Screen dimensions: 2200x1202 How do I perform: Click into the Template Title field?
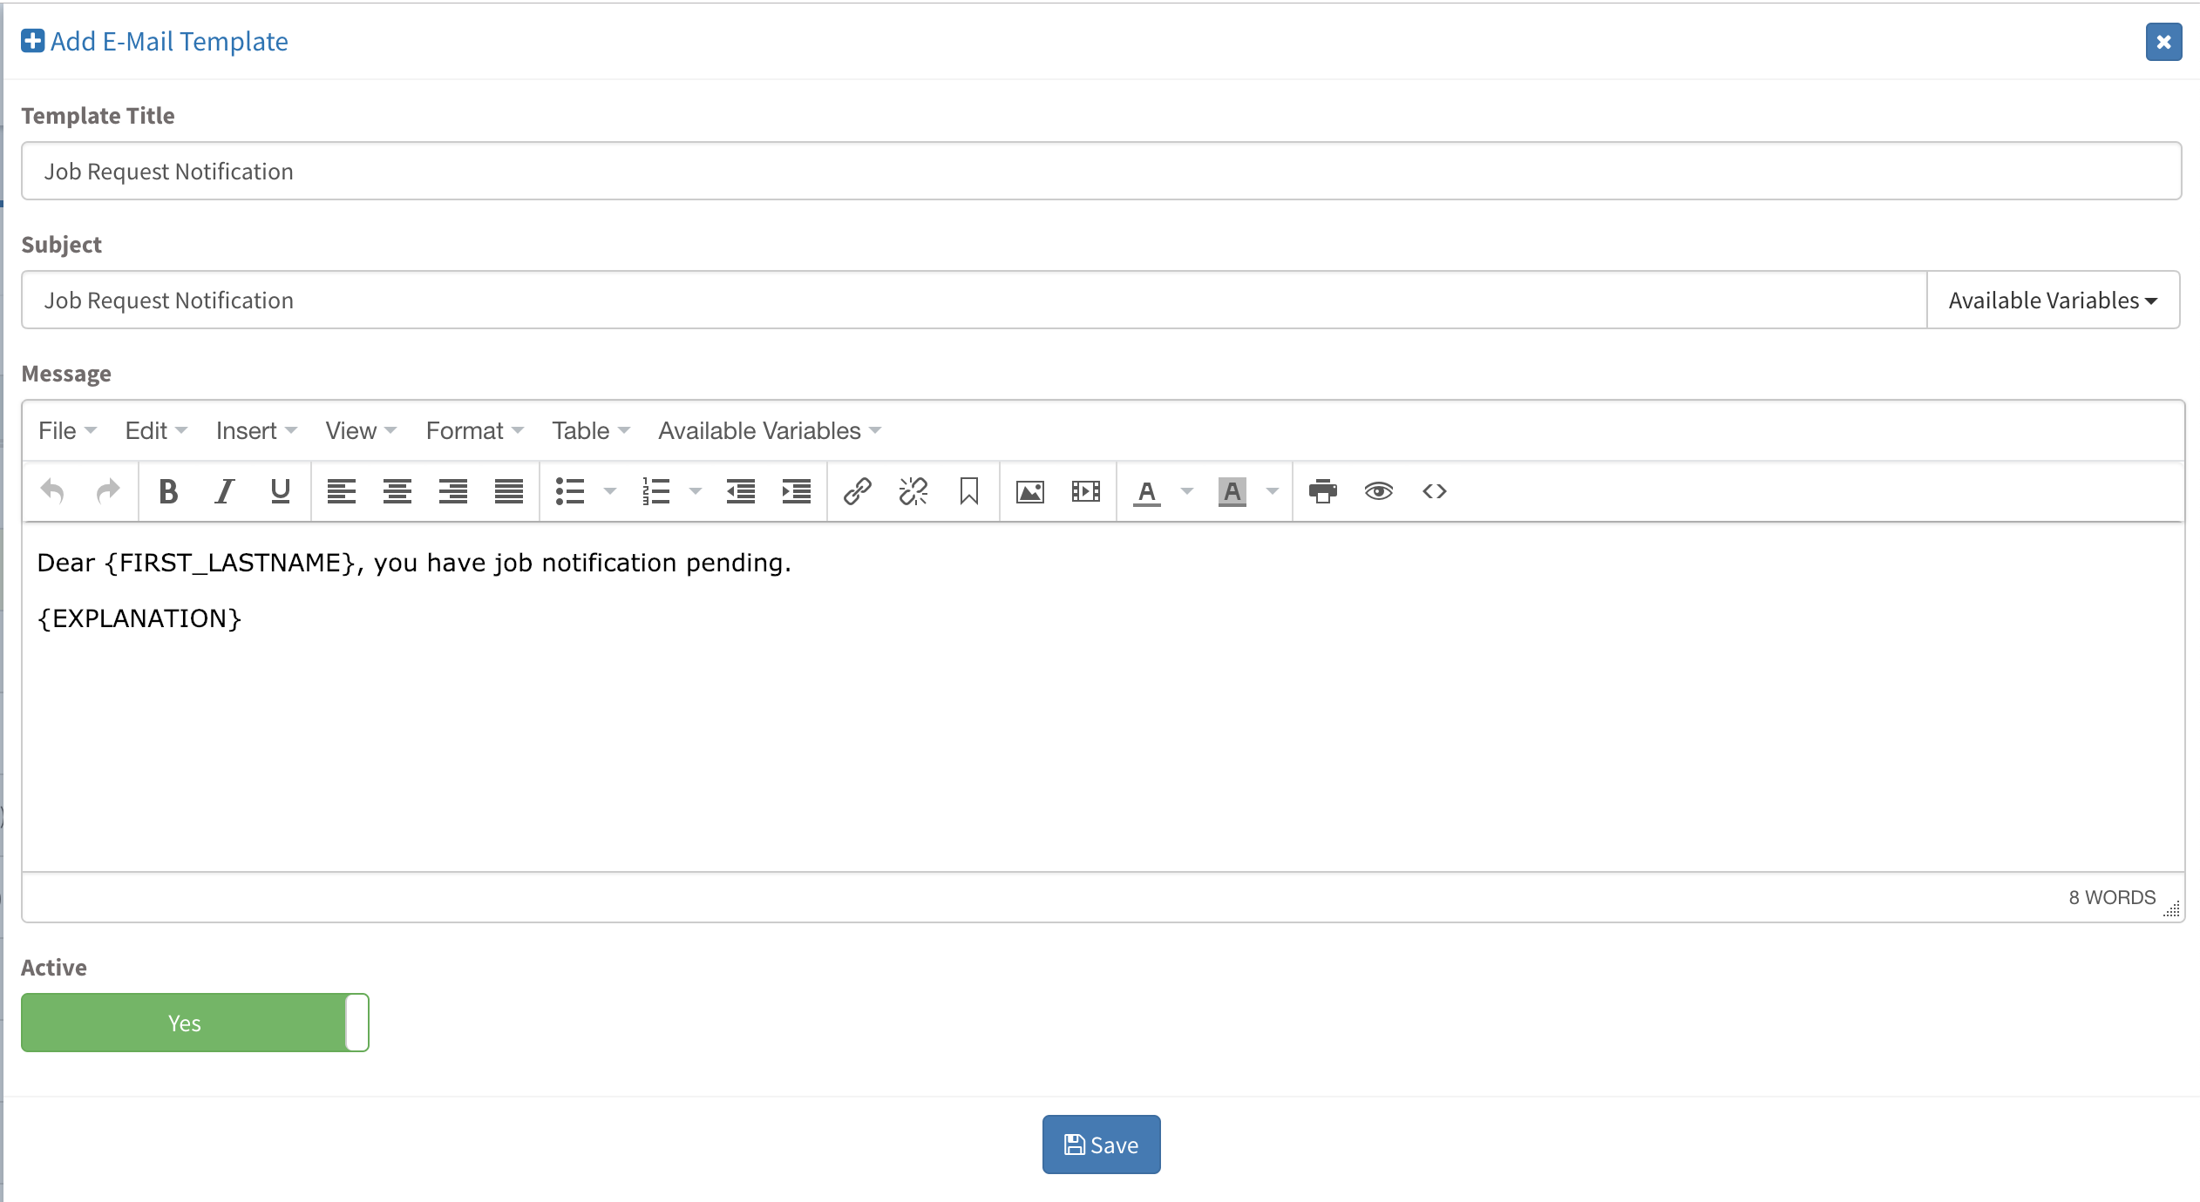pos(1100,172)
